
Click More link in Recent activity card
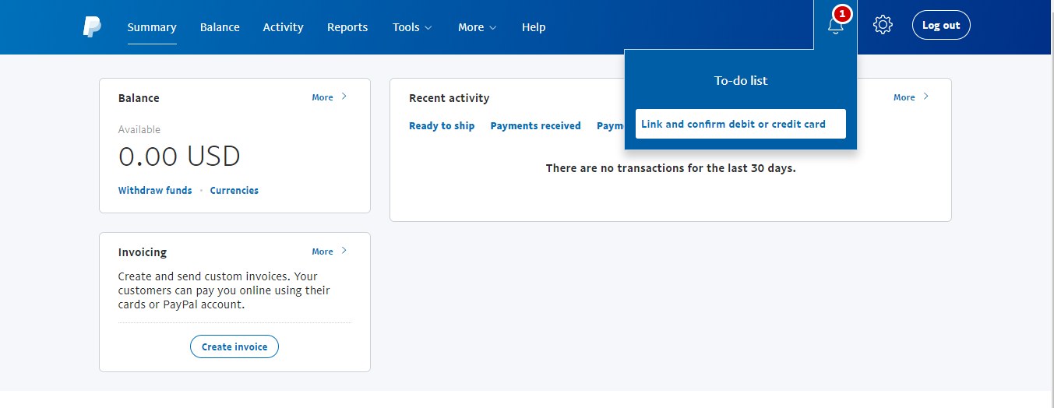tap(904, 97)
